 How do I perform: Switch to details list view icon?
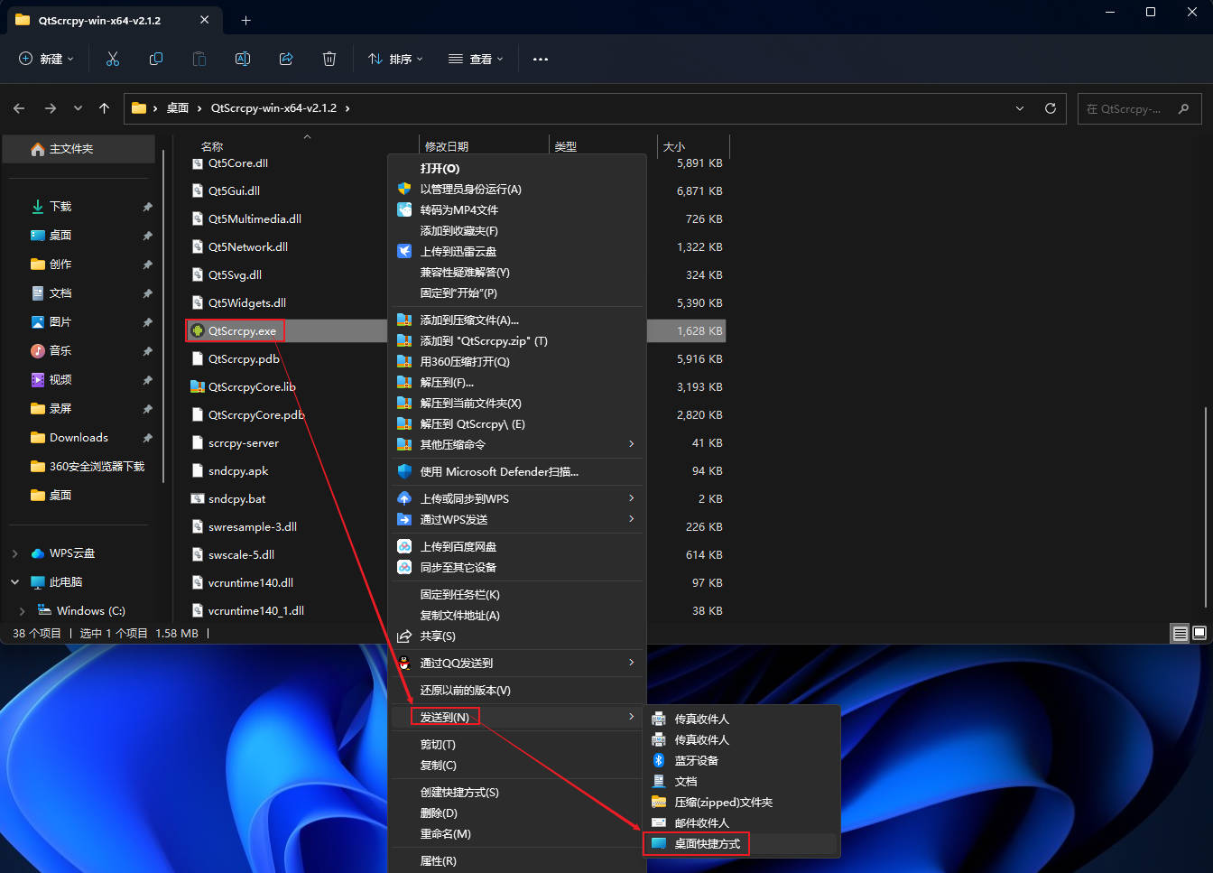tap(1180, 633)
